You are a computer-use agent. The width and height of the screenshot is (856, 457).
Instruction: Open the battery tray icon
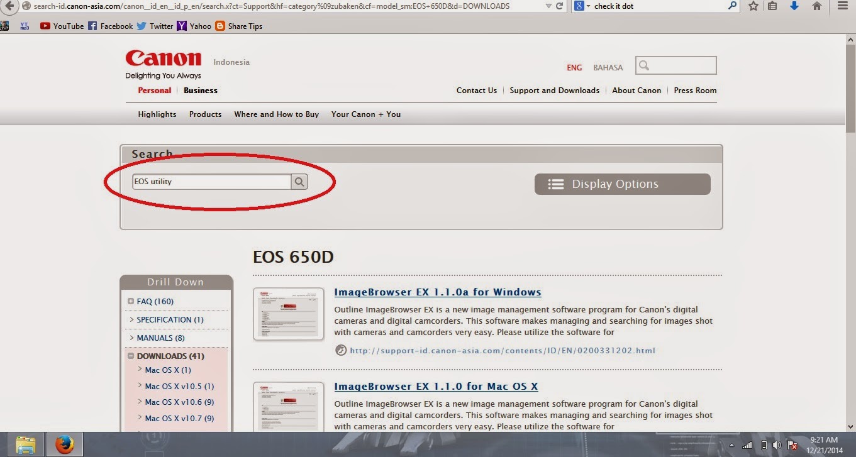point(764,445)
